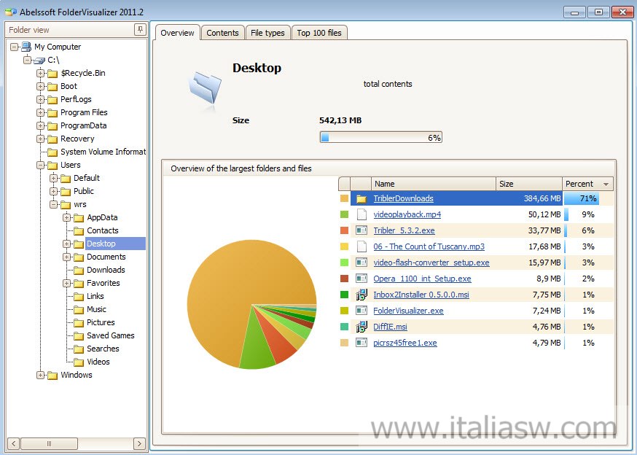Select the Public folder in tree

(x=84, y=192)
